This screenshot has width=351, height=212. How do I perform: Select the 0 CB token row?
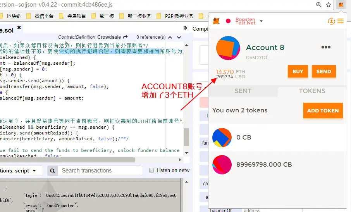pos(277,138)
